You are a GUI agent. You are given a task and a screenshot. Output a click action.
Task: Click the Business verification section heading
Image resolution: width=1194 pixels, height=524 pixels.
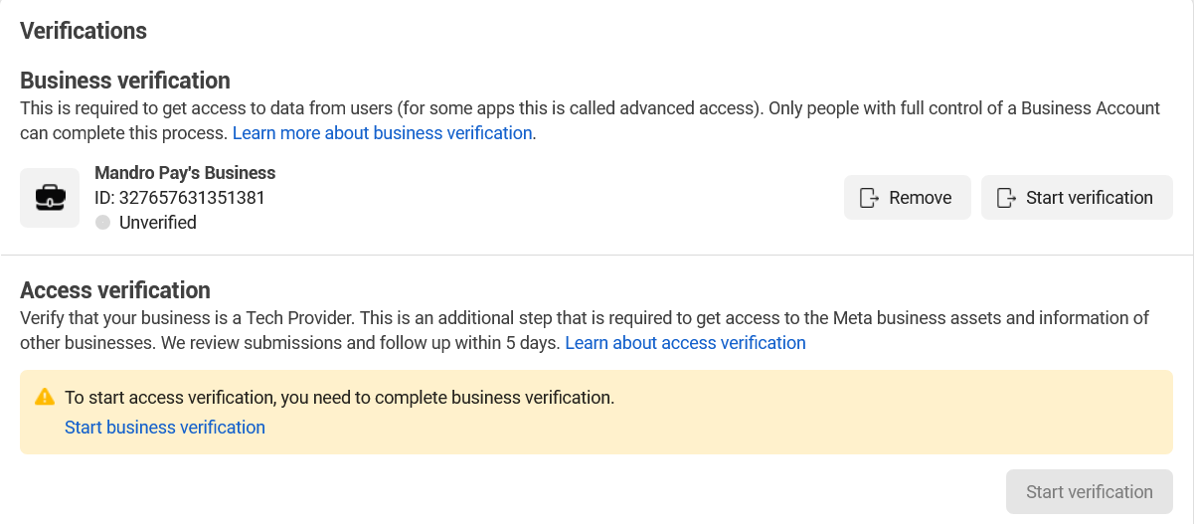point(125,81)
